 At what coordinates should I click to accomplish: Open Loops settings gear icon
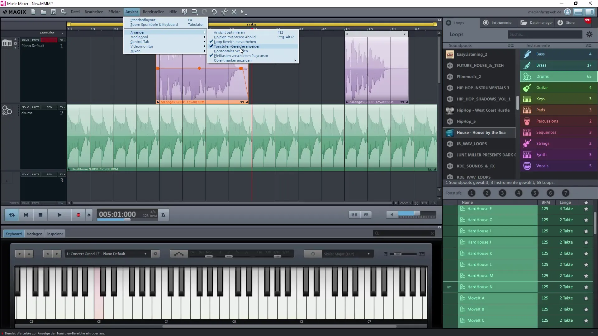coord(589,35)
